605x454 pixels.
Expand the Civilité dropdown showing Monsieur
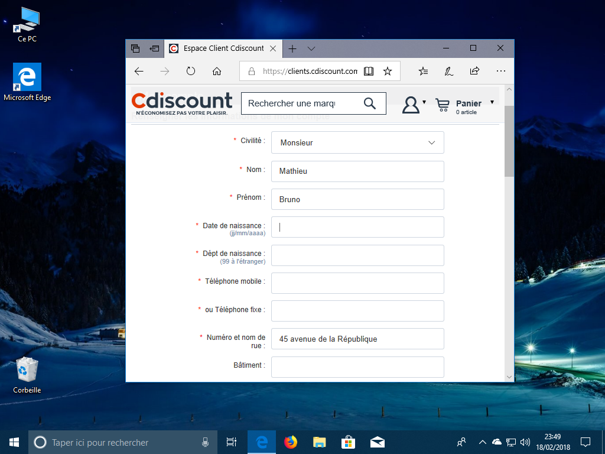pos(357,142)
